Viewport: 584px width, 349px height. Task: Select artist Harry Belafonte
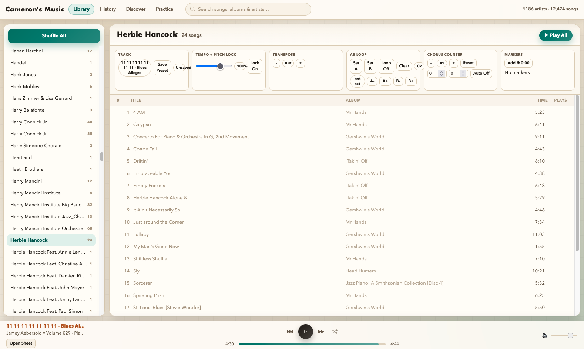pos(51,110)
